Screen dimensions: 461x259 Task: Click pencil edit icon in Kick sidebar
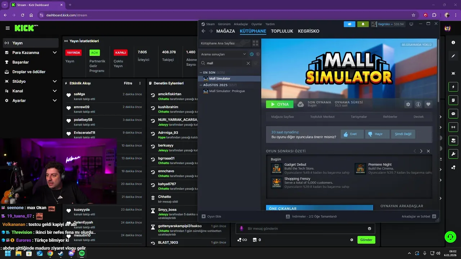[x=453, y=56]
